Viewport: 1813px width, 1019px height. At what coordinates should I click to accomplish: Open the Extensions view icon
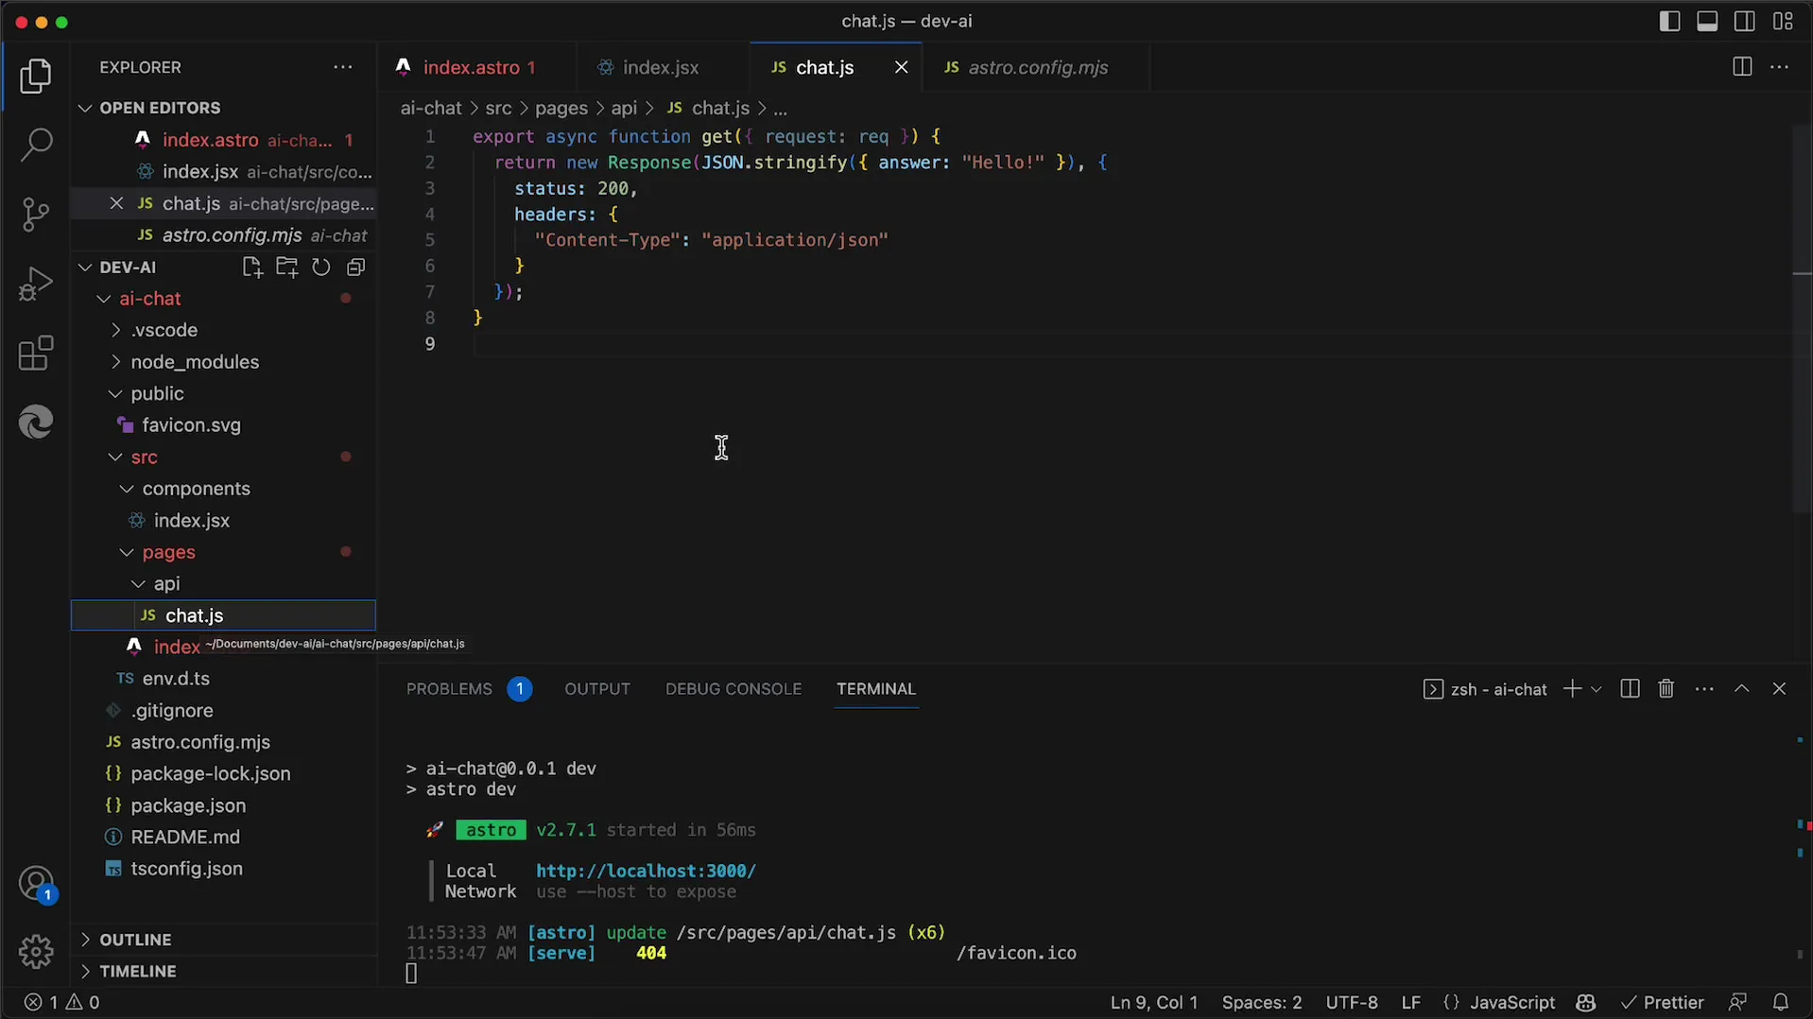36,354
